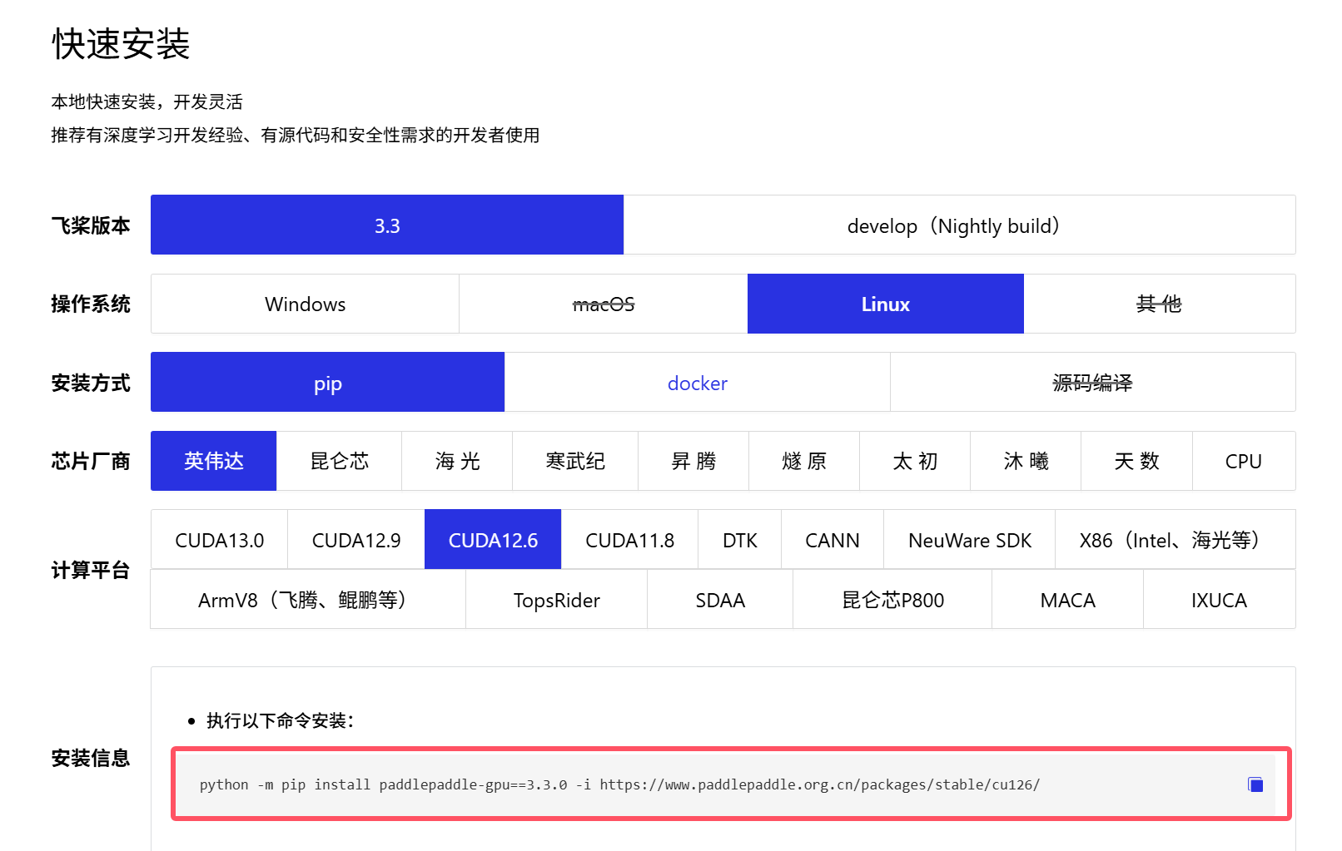Select DTK compute platform
The image size is (1342, 851).
tap(740, 539)
